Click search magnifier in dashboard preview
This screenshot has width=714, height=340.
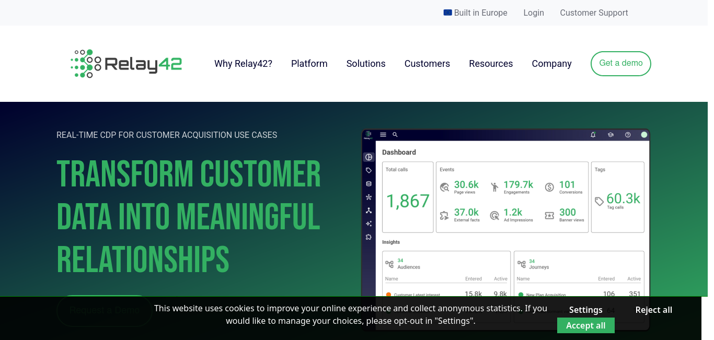point(395,135)
